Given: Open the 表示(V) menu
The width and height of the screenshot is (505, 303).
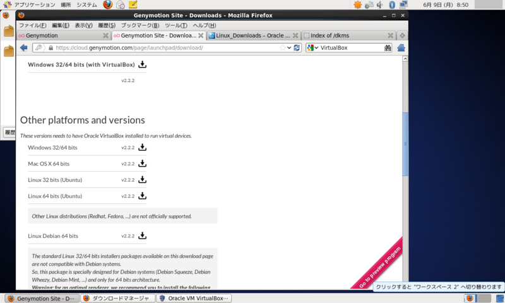Looking at the screenshot, I should click(x=84, y=25).
